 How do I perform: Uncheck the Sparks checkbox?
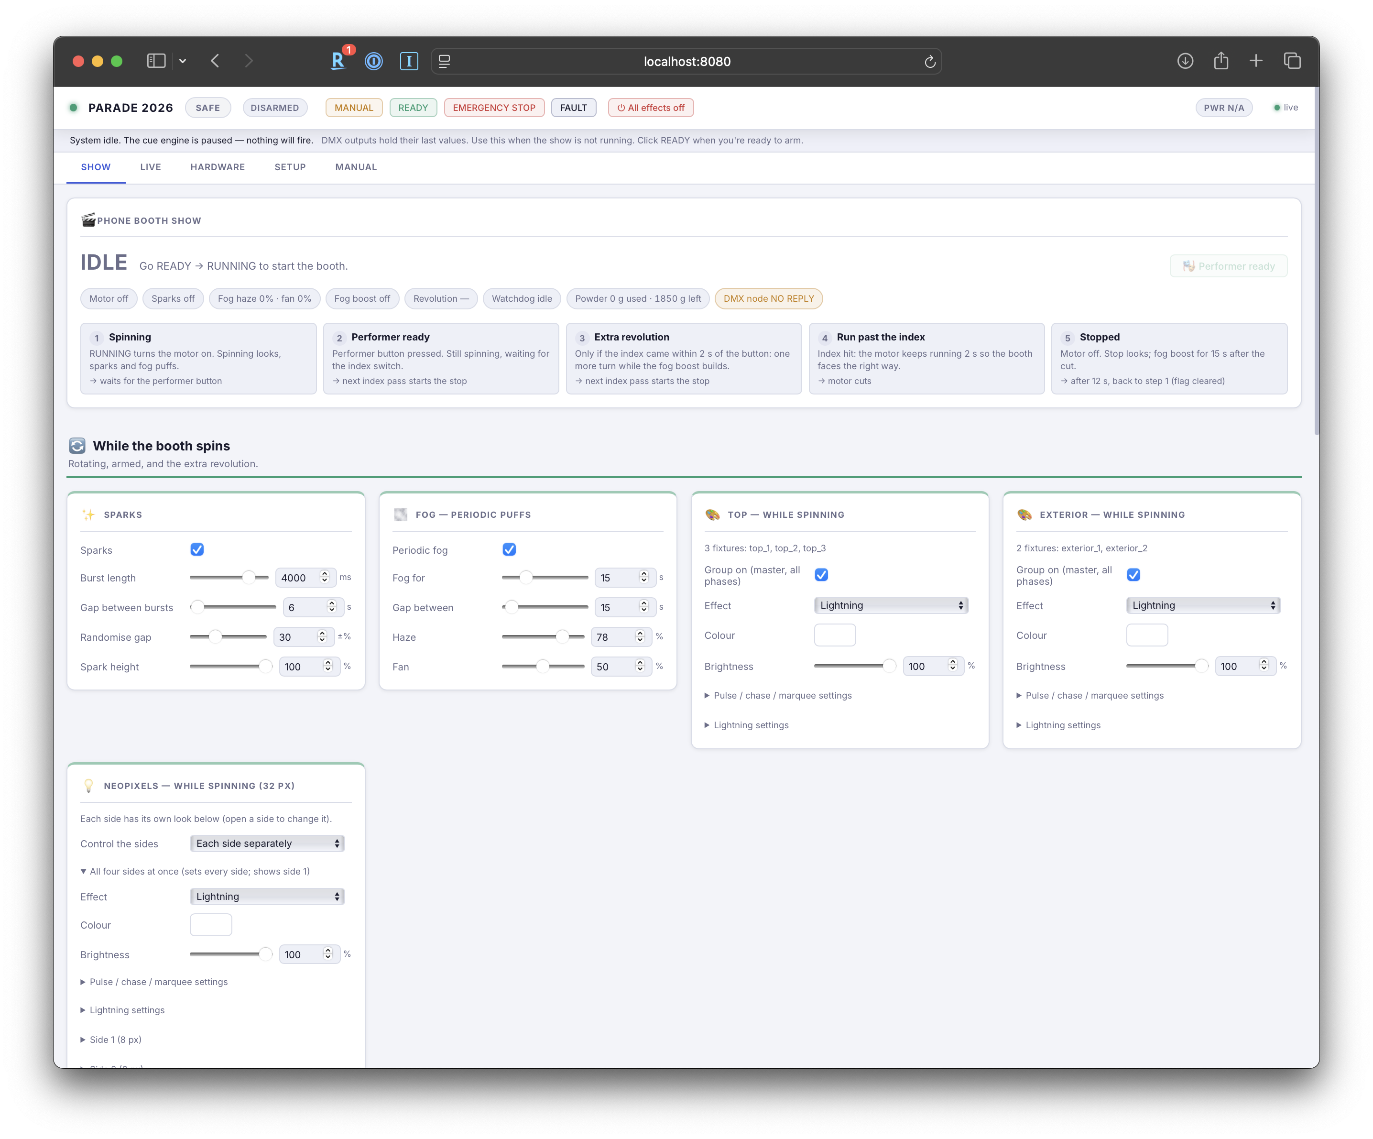tap(197, 549)
